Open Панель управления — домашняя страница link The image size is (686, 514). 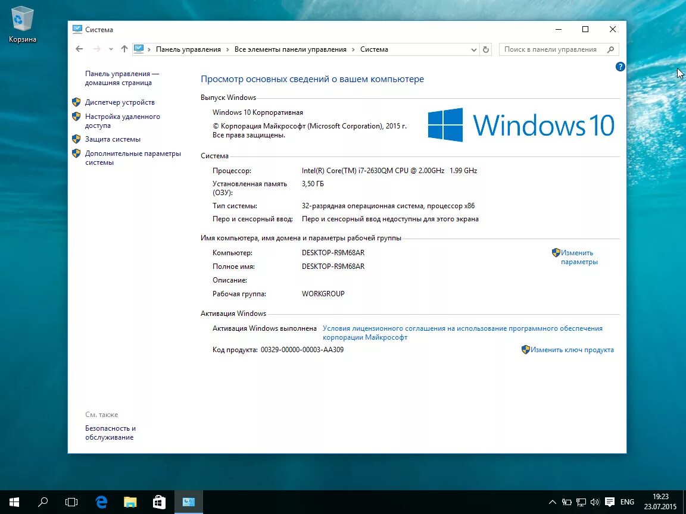(x=121, y=79)
